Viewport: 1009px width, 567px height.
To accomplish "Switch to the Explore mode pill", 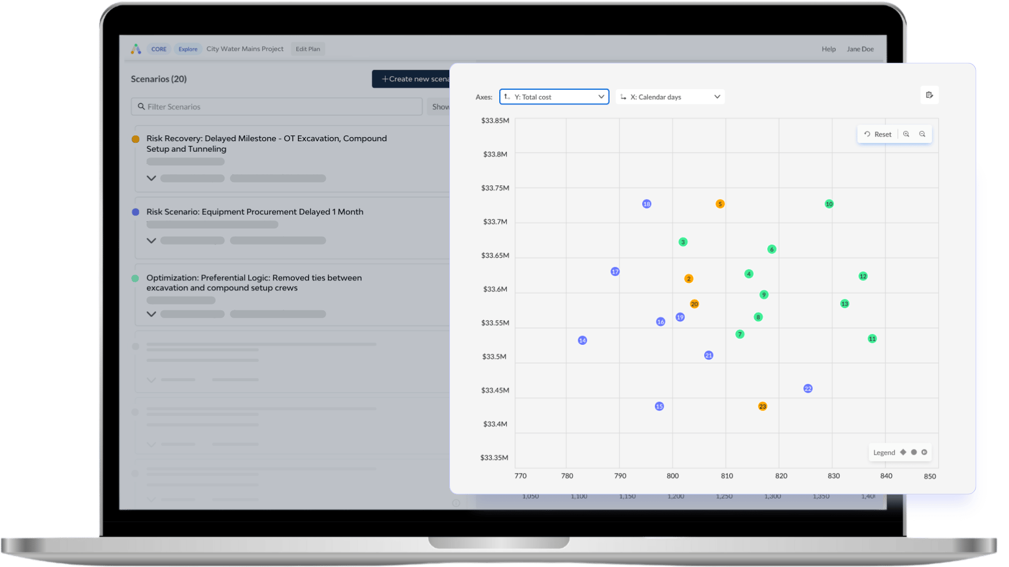I will 188,48.
